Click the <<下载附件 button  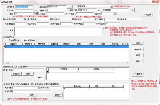[138, 74]
